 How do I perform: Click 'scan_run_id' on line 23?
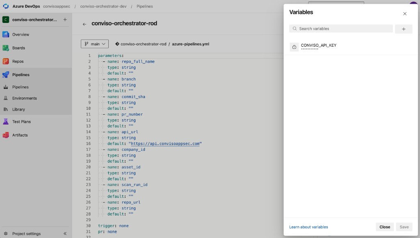[x=135, y=185]
